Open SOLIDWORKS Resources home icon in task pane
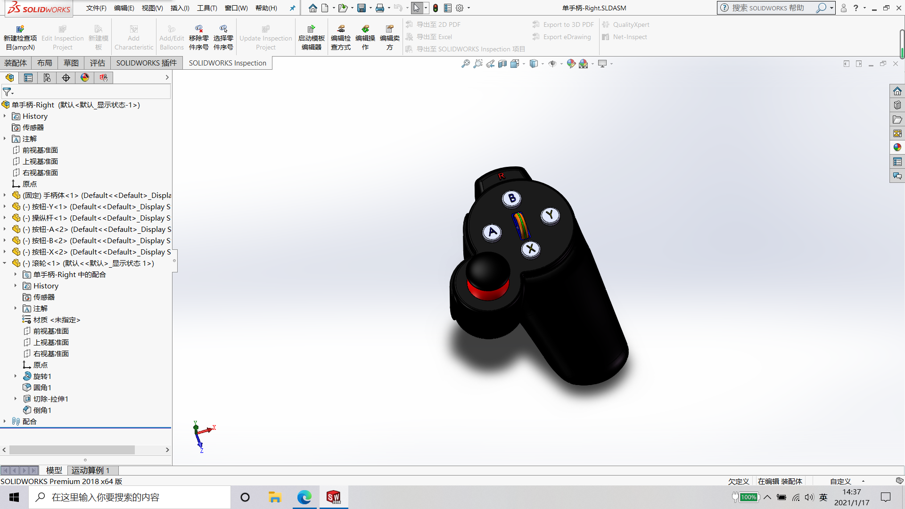Viewport: 905px width, 509px height. 897,91
